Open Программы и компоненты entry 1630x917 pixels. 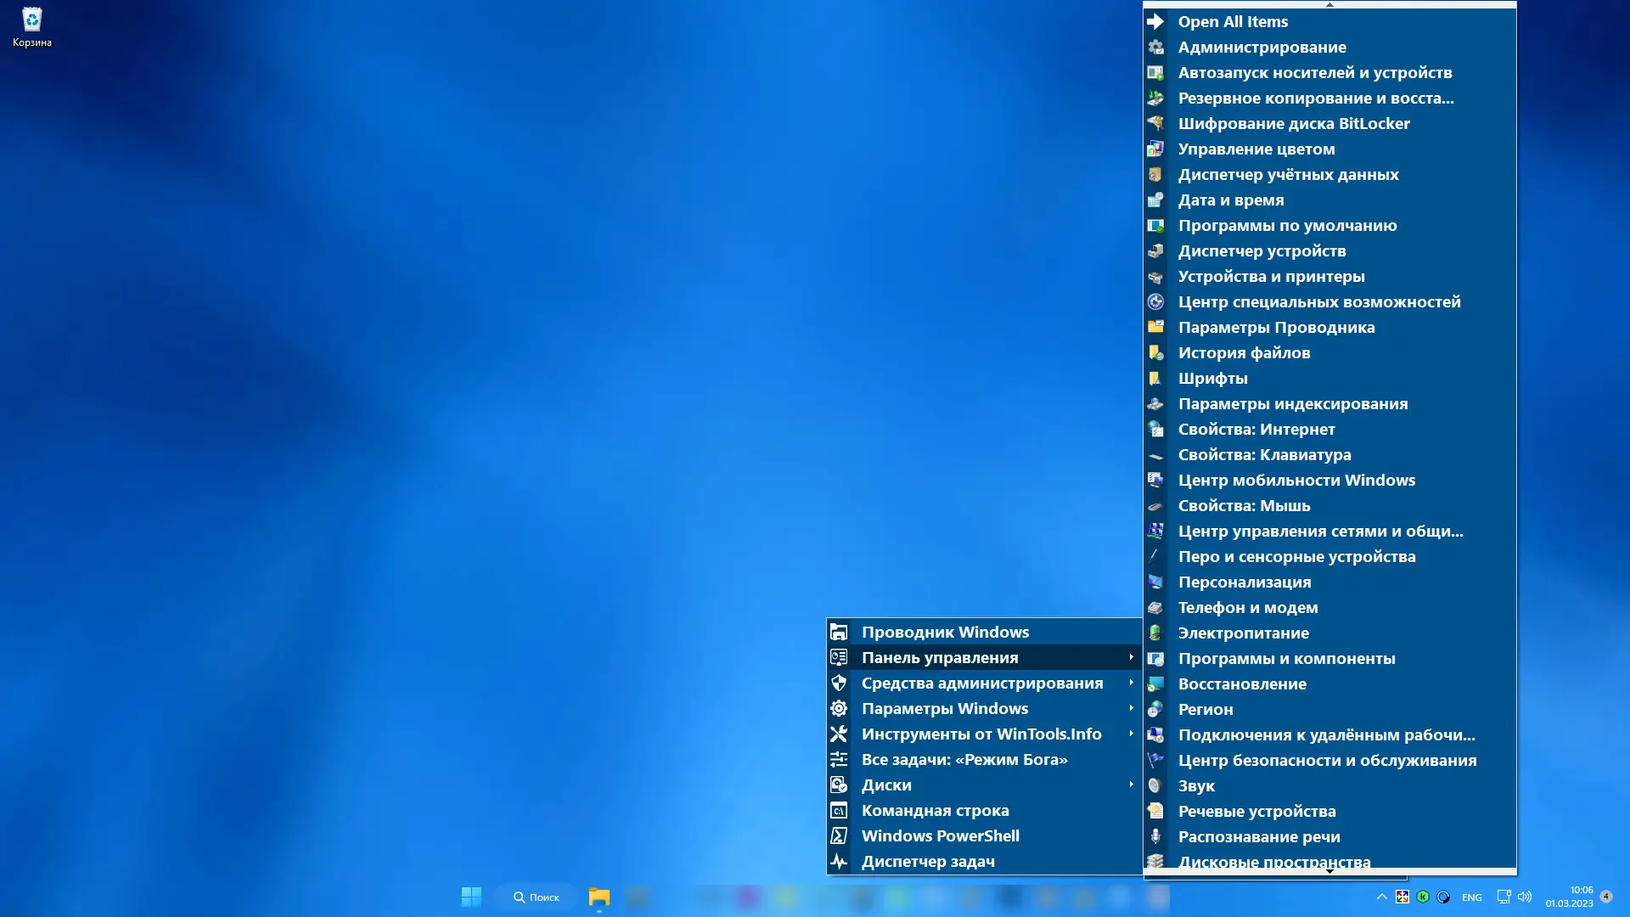point(1286,658)
